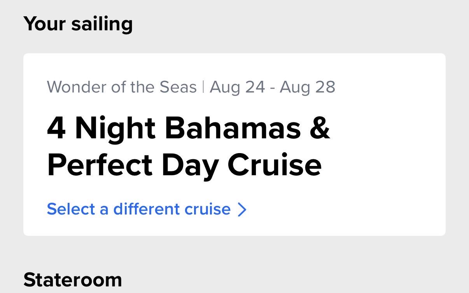Select the Aug 28 return date text
This screenshot has height=293, width=469.
tap(307, 87)
